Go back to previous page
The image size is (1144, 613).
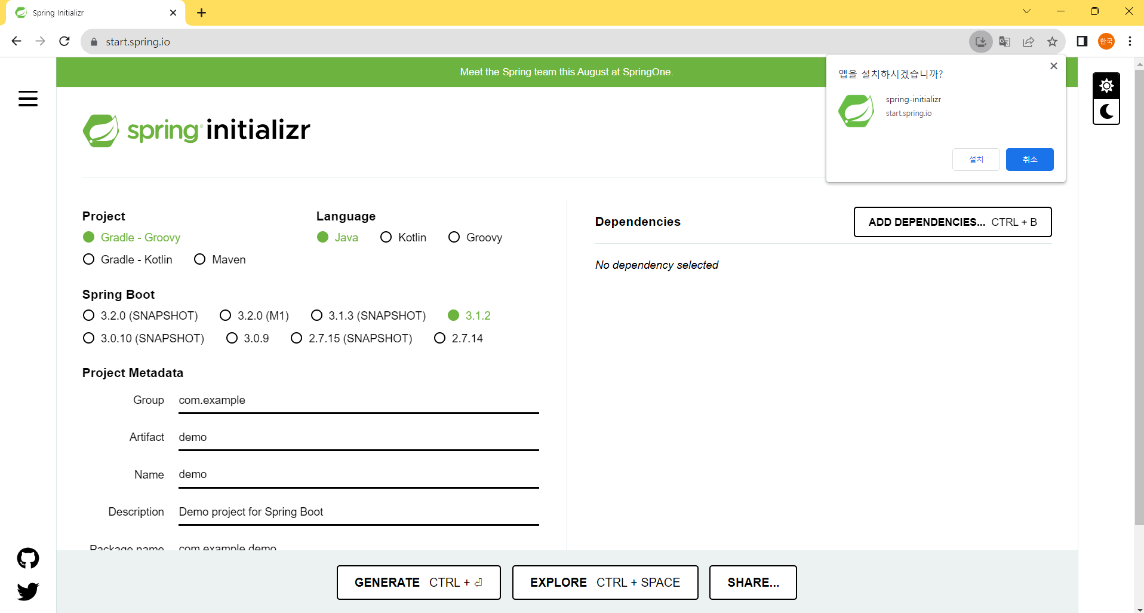[17, 41]
